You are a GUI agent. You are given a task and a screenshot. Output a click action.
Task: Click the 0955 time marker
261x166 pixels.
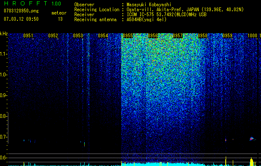coord(128,36)
